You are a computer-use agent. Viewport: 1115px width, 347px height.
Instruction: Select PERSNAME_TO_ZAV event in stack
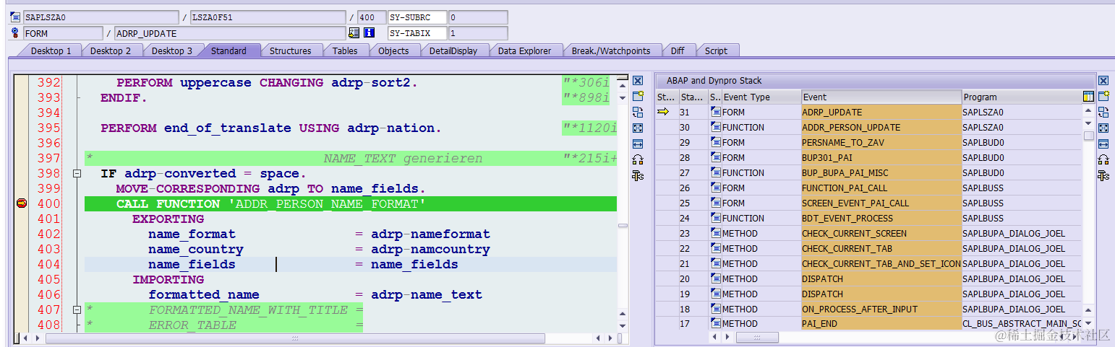click(x=881, y=142)
